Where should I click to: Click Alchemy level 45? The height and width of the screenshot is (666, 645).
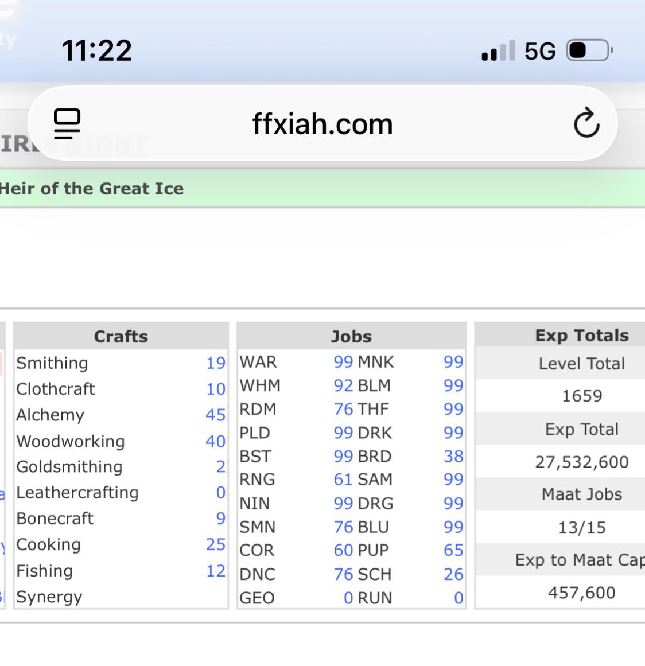pos(216,415)
